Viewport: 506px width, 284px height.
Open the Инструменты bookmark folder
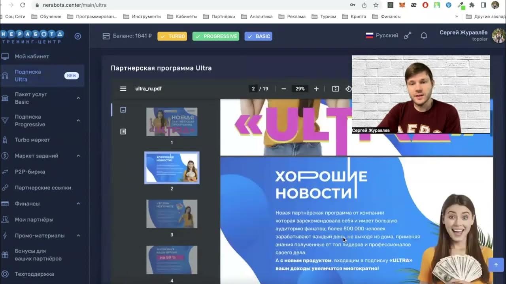click(142, 17)
